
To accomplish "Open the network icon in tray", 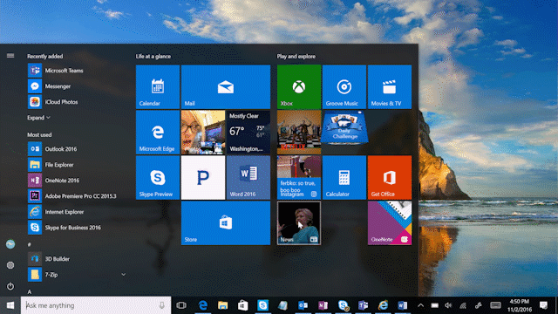I will click(463, 305).
